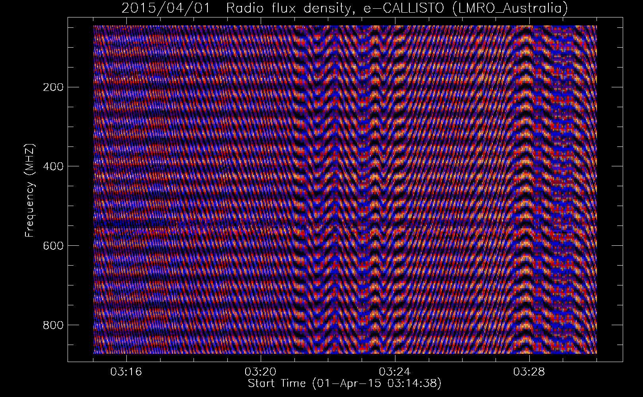Click the '03:16' time axis label
Viewport: 643px width, 397px height.
tap(126, 372)
